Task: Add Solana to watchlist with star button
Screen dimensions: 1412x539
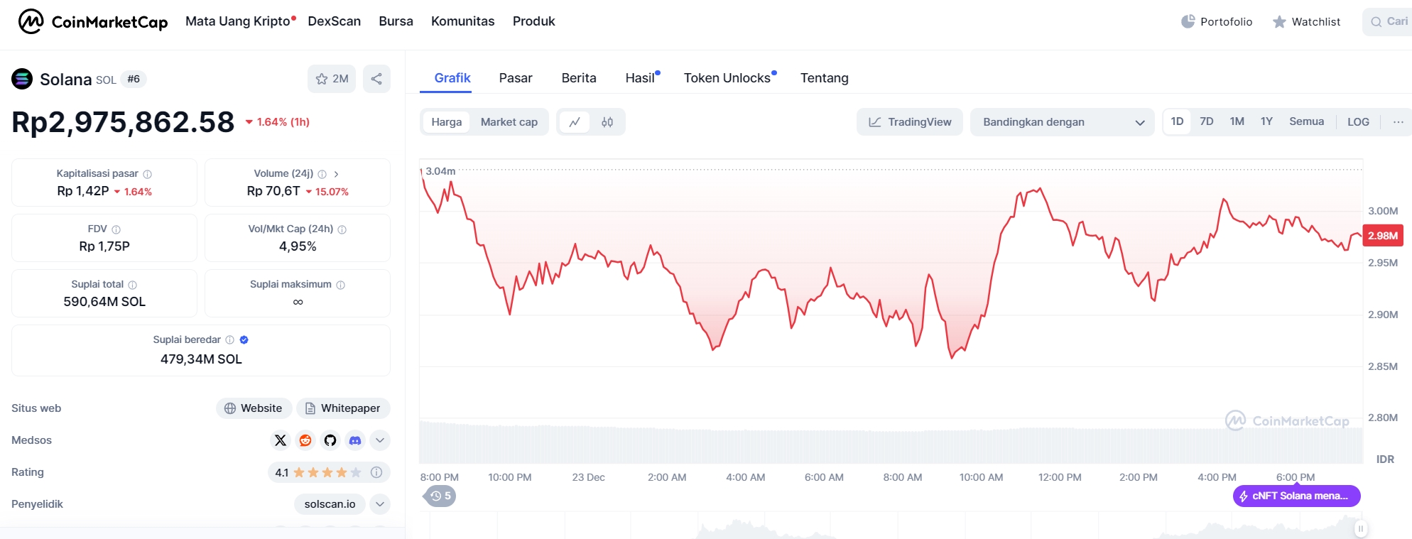Action: [x=331, y=79]
